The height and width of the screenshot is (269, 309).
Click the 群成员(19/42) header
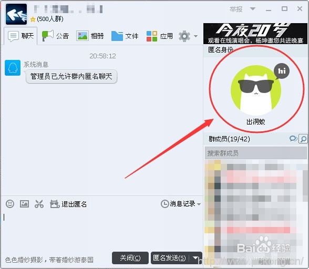tap(229, 139)
